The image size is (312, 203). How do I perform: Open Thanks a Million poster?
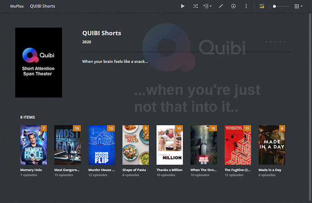pos(170,145)
